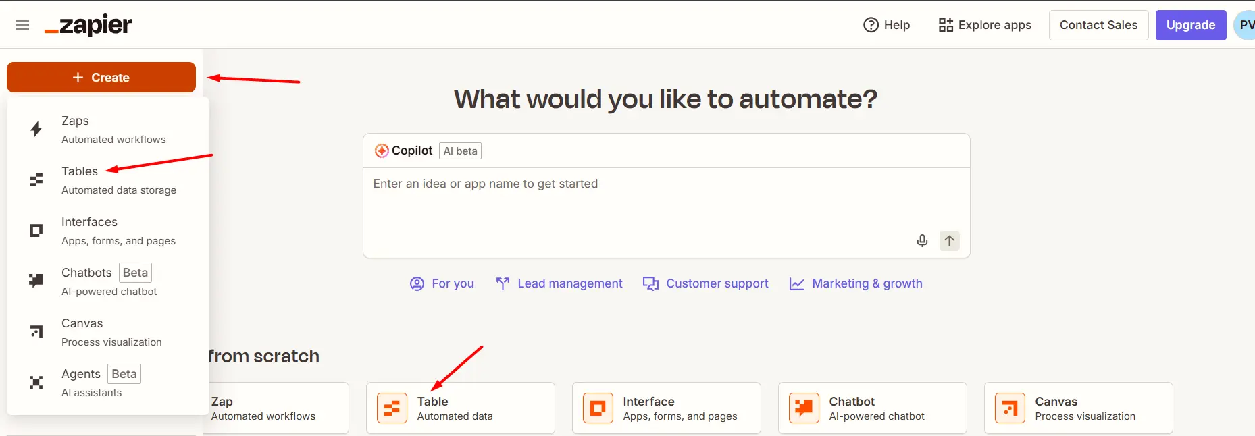Open Explore apps link
1255x436 pixels.
pos(985,25)
